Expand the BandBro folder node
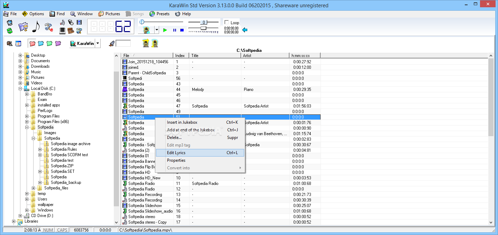 (27, 94)
